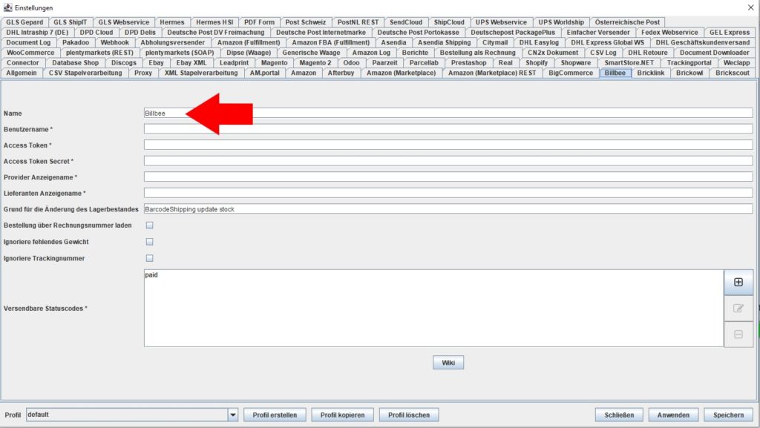760x428 pixels.
Task: Close settings with Schließen button
Action: [619, 415]
